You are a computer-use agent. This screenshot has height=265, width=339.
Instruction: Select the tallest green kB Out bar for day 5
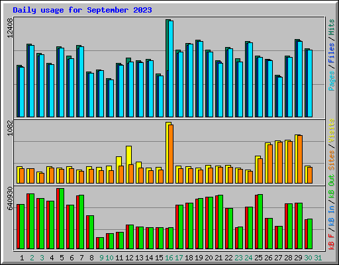pos(62,219)
